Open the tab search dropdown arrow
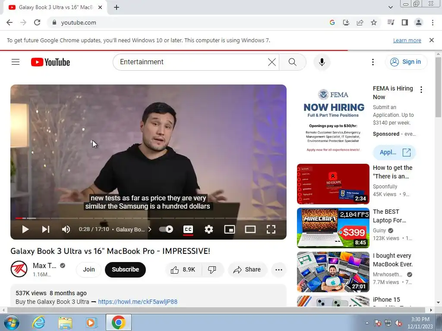The image size is (442, 331). click(x=390, y=7)
